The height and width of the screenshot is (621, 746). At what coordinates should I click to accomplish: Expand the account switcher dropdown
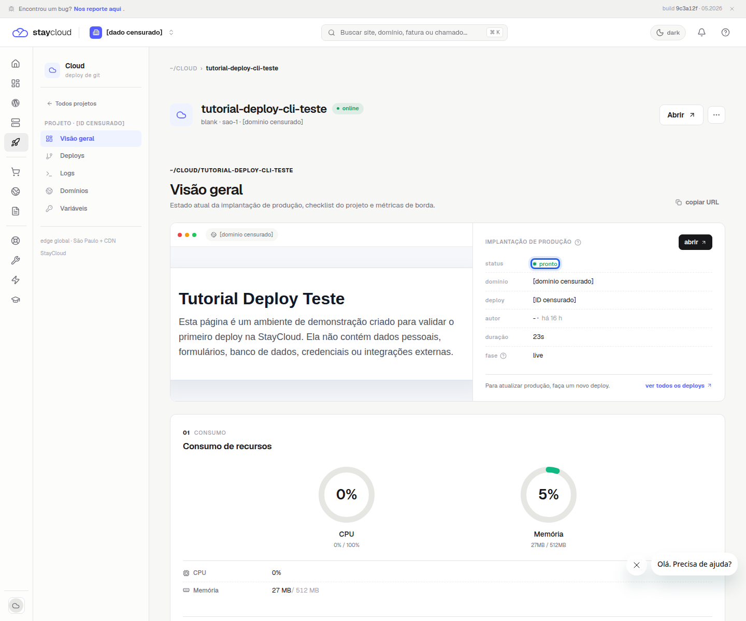click(x=132, y=33)
